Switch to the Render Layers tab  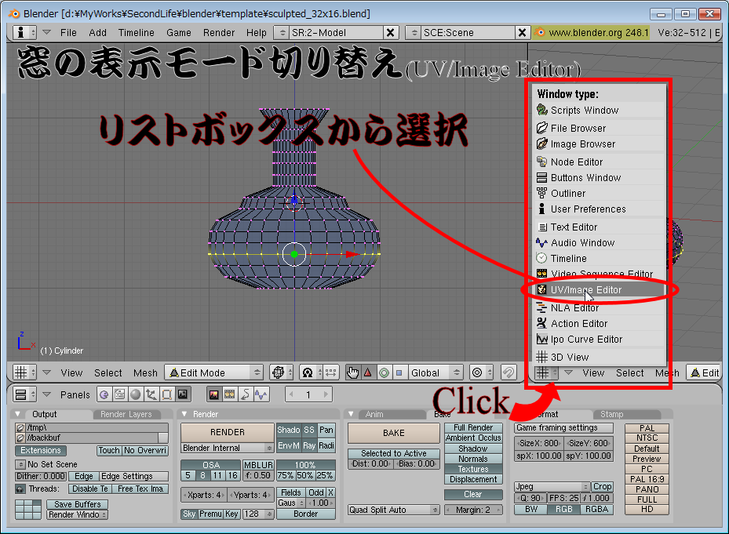126,414
